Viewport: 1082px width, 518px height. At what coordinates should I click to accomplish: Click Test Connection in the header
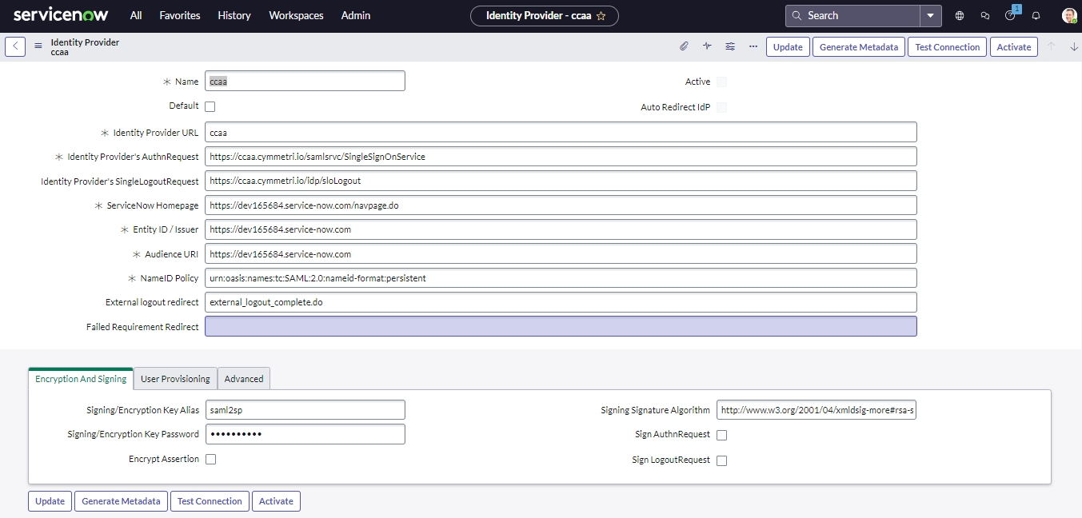[947, 47]
